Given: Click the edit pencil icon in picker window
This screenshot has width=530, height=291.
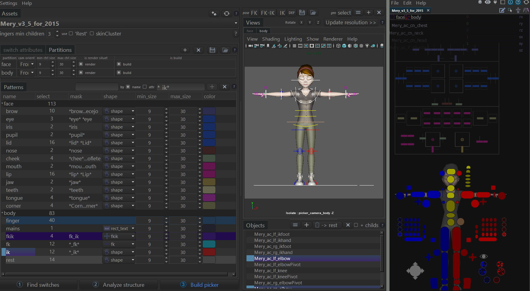Looking at the screenshot, I should 502,10.
